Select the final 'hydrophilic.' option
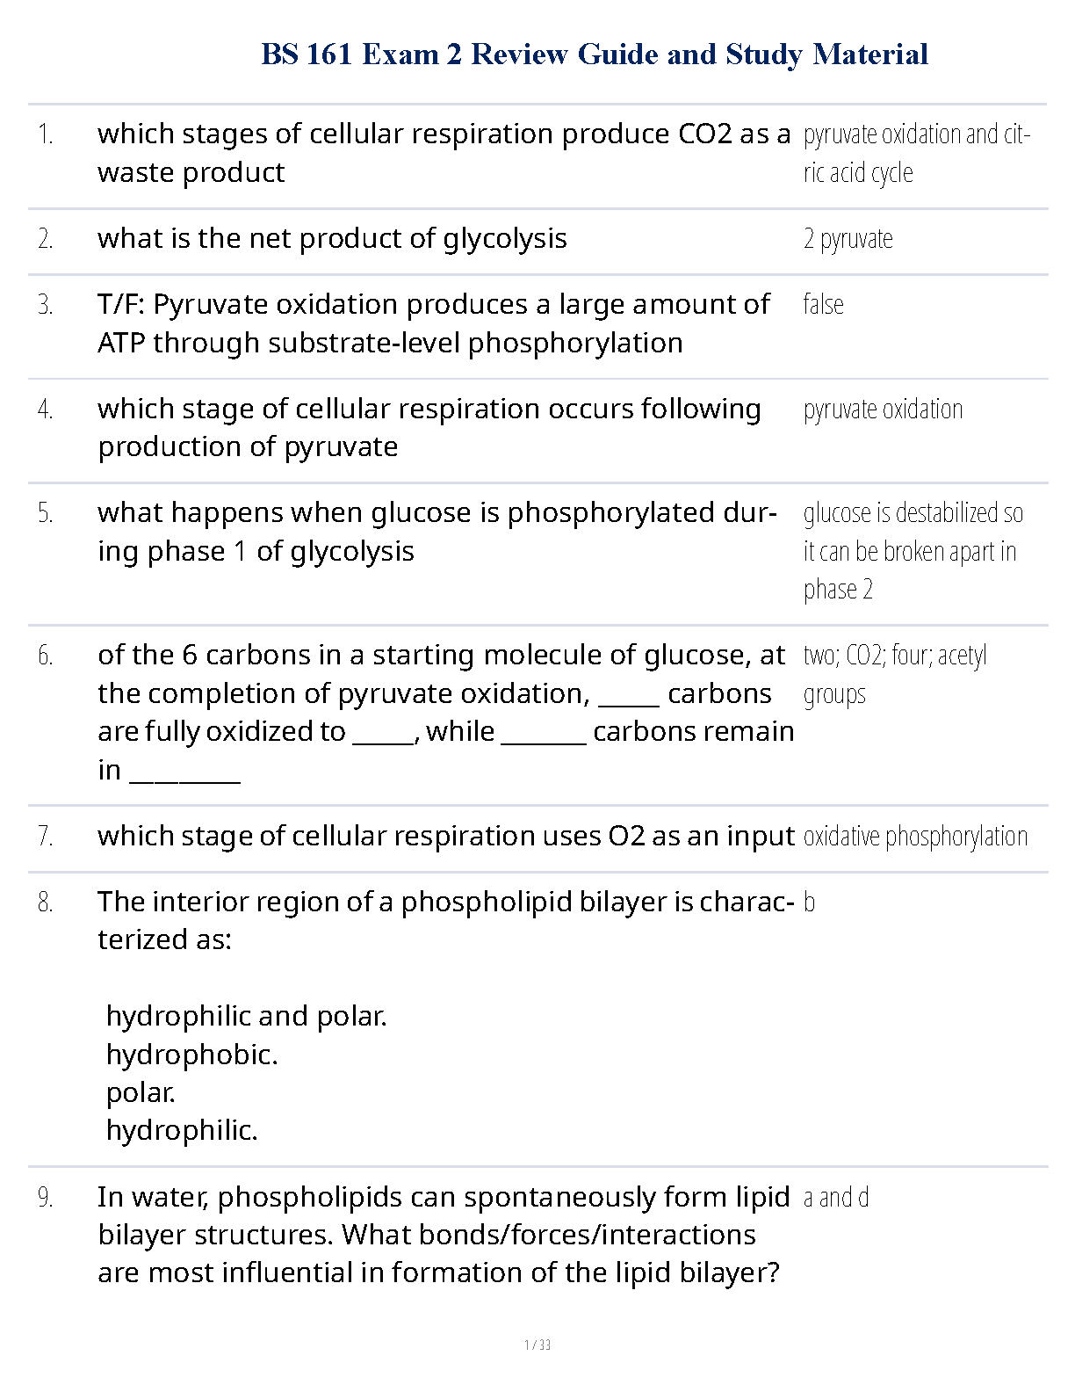This screenshot has width=1075, height=1392. click(182, 1131)
